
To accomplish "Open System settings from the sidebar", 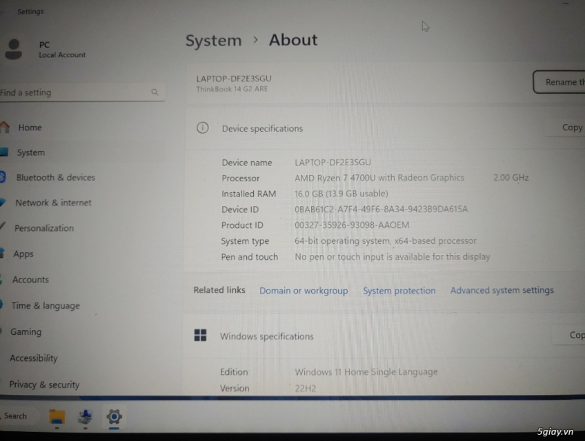I will coord(30,152).
